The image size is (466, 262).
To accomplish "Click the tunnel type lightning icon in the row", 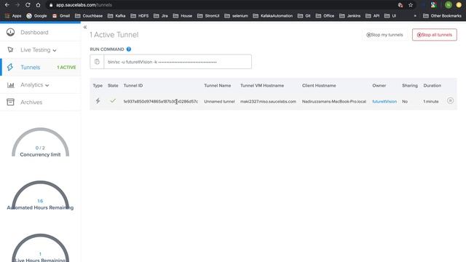I will tap(98, 101).
